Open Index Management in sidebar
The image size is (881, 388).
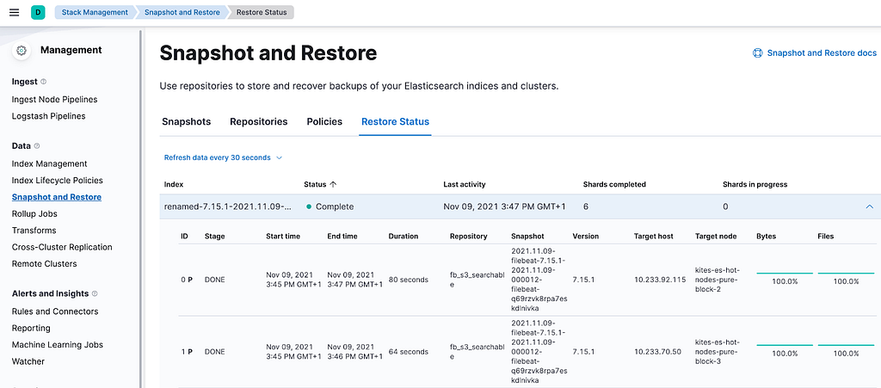coord(49,164)
